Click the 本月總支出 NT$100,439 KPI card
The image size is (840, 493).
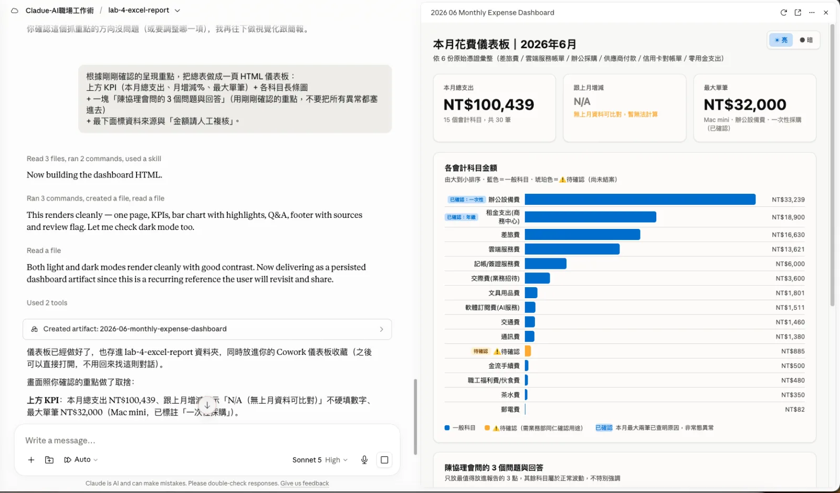coord(494,108)
